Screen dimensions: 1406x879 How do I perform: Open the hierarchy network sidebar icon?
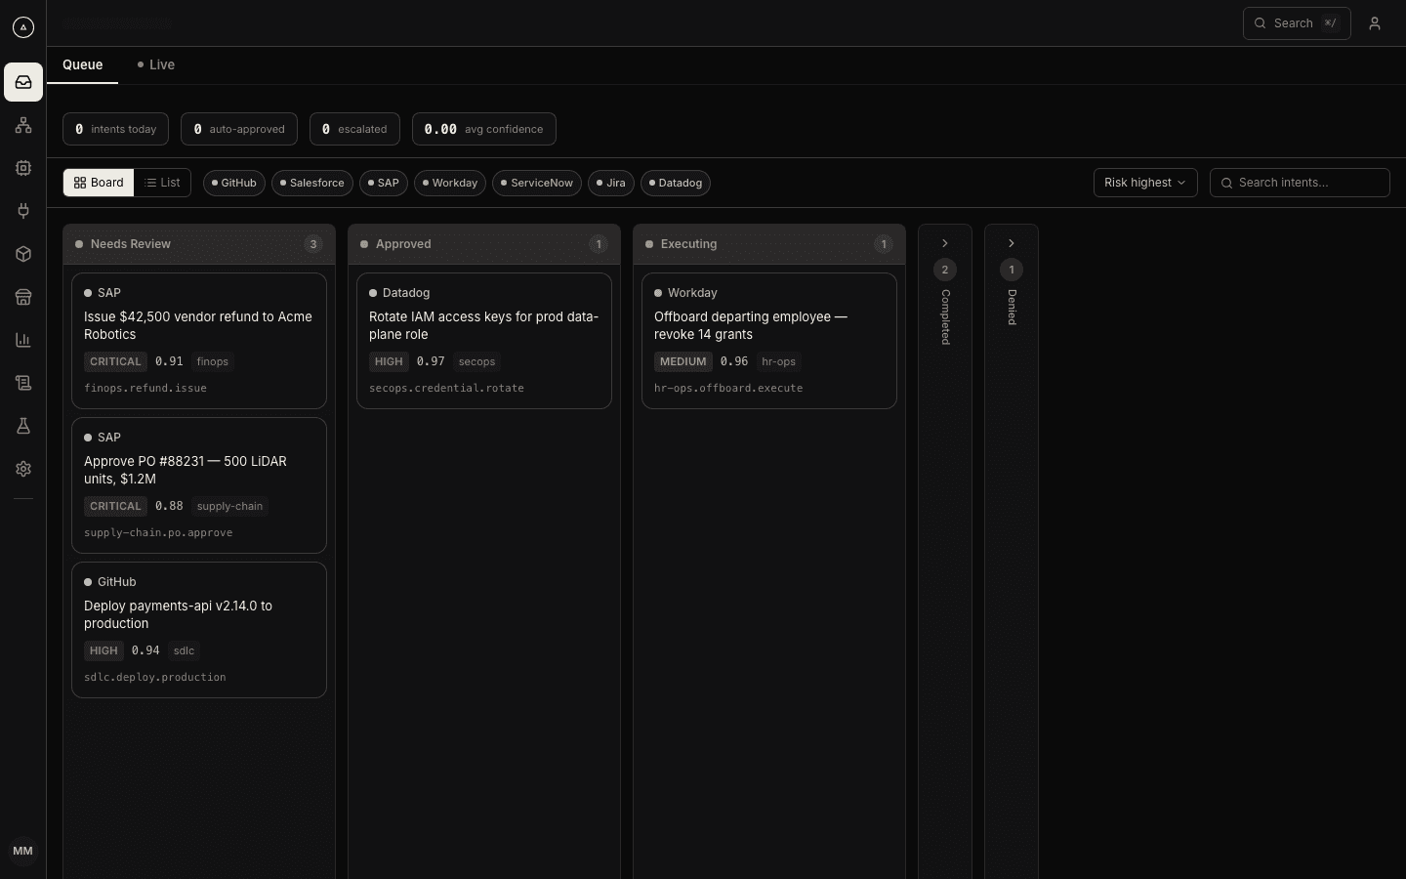(23, 125)
